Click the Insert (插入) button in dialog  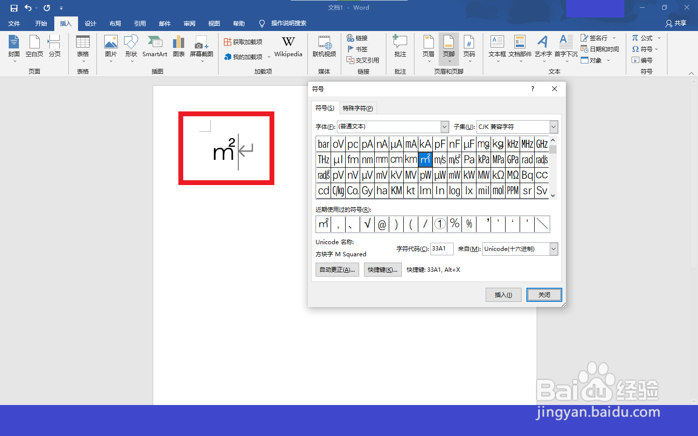pyautogui.click(x=504, y=295)
